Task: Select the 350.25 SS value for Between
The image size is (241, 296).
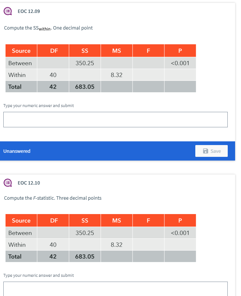Action: pos(85,63)
